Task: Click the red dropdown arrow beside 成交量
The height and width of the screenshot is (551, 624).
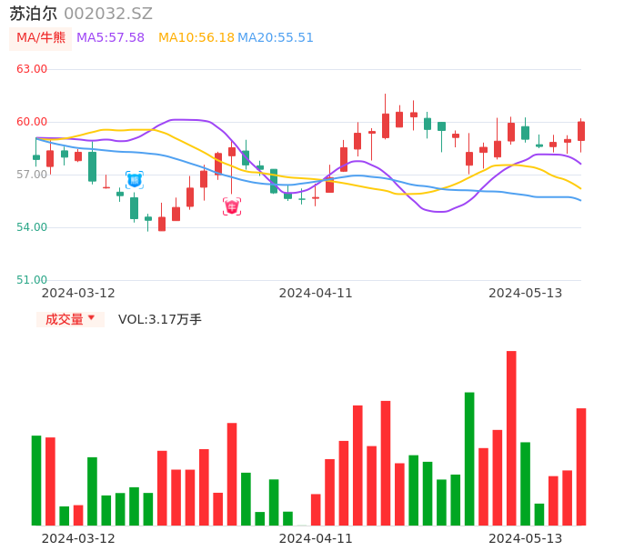Action: coord(91,318)
